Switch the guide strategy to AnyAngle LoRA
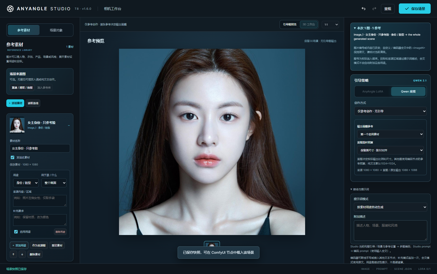The height and width of the screenshot is (274, 437). (373, 91)
